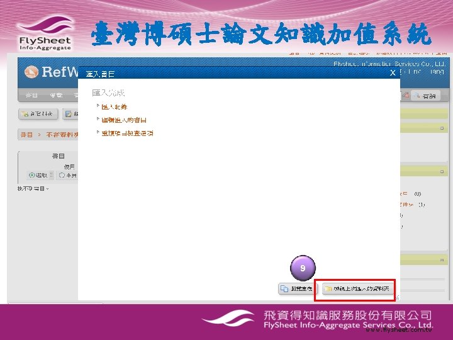Click the RefWorks logo icon
The width and height of the screenshot is (453, 340).
coord(31,72)
